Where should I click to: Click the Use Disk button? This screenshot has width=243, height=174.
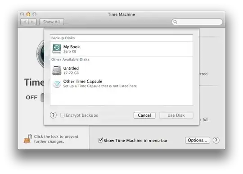tap(176, 115)
